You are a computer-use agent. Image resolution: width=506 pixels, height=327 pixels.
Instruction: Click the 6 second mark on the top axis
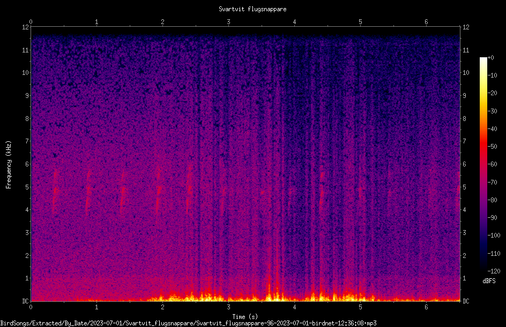point(426,21)
